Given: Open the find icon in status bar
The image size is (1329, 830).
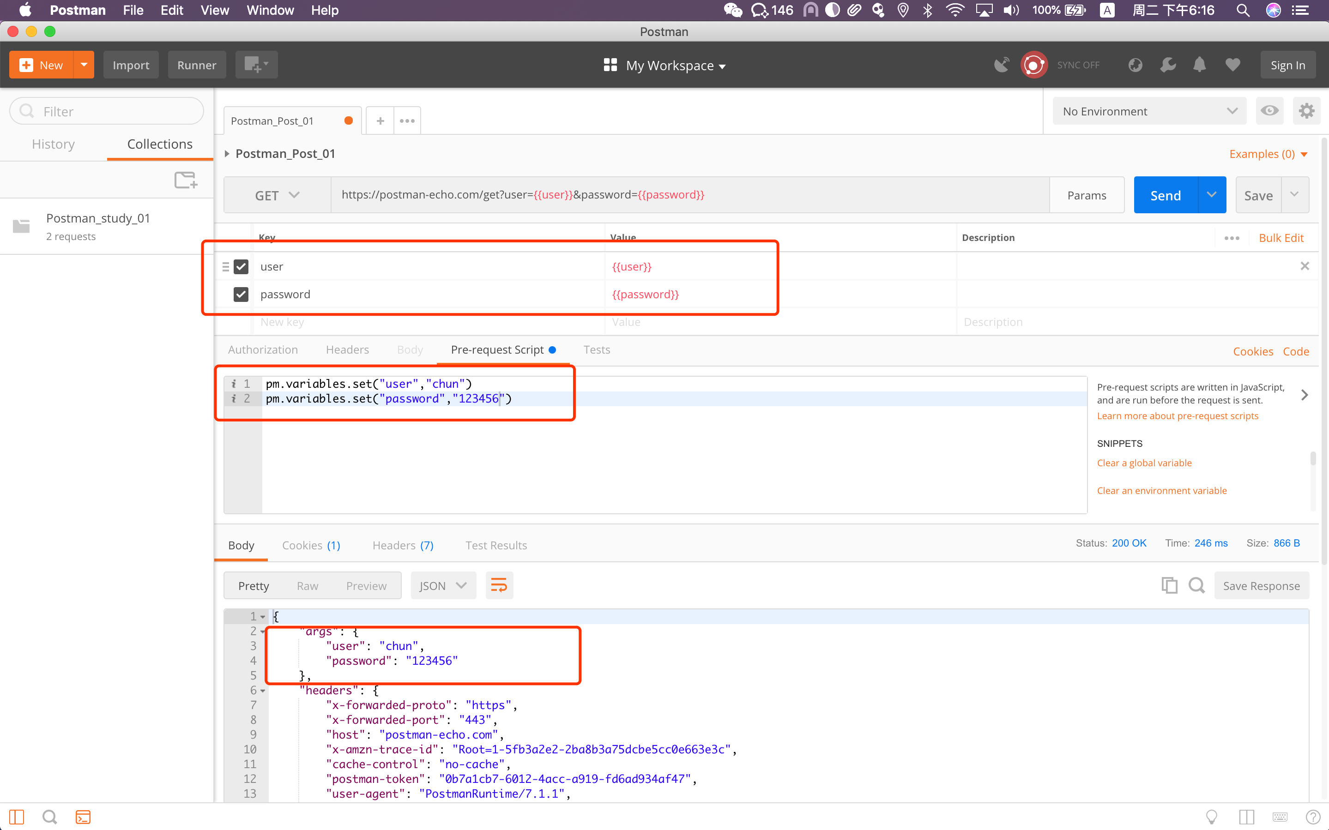Looking at the screenshot, I should tap(49, 817).
